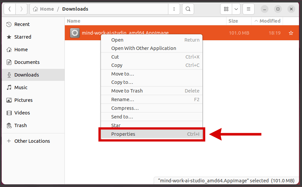
Task: Sort files by Size column
Action: [233, 21]
